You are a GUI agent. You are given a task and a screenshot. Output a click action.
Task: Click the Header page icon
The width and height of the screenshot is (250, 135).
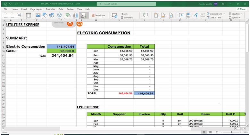tap(156, 15)
